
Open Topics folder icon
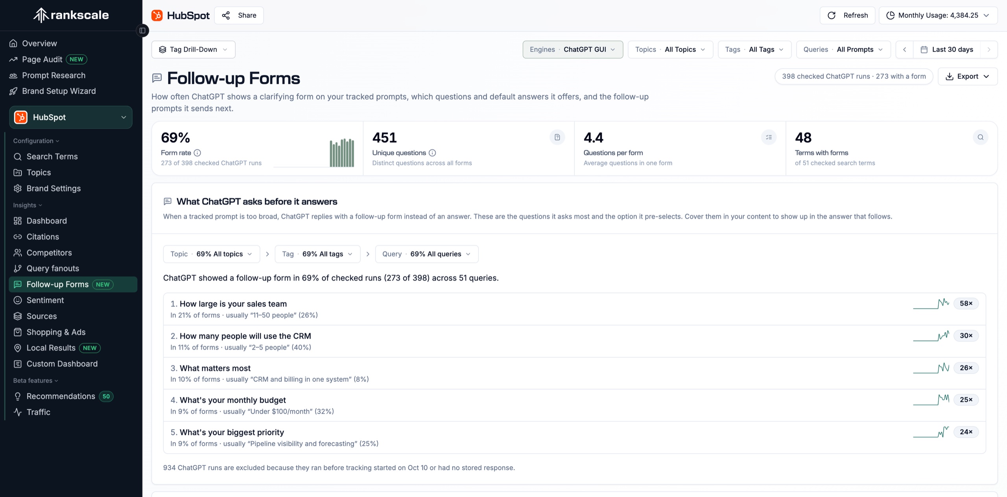coord(18,172)
